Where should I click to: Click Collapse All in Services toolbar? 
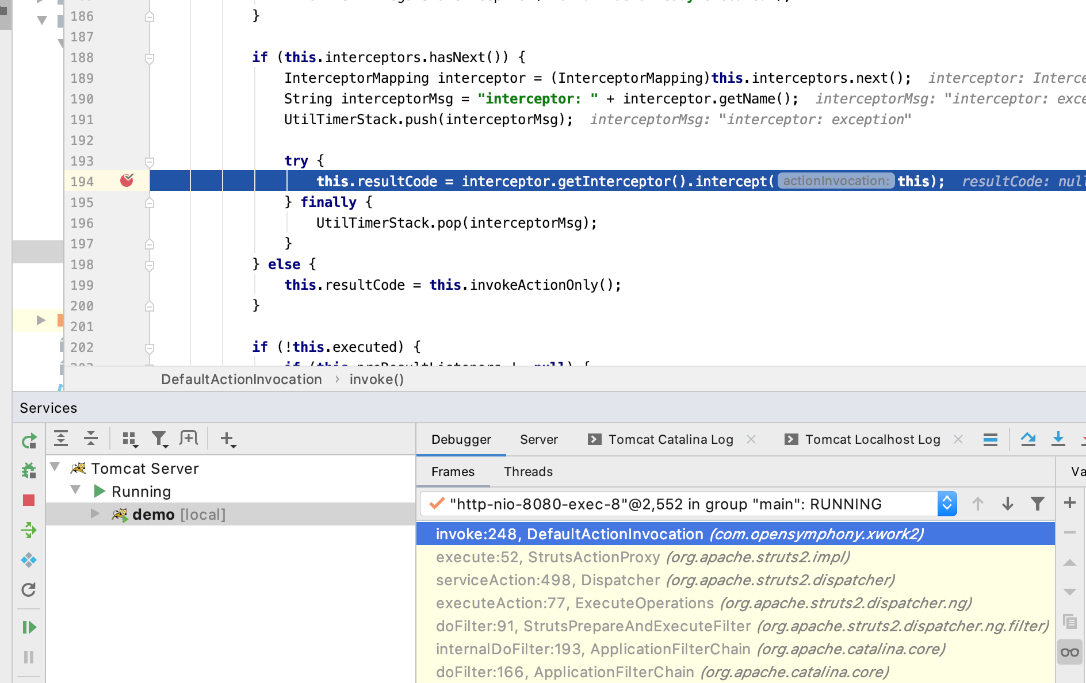coord(91,439)
